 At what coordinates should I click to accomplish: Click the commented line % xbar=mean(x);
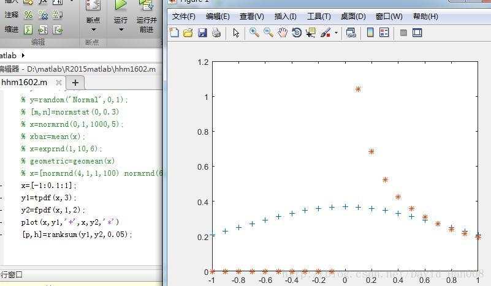coord(53,137)
